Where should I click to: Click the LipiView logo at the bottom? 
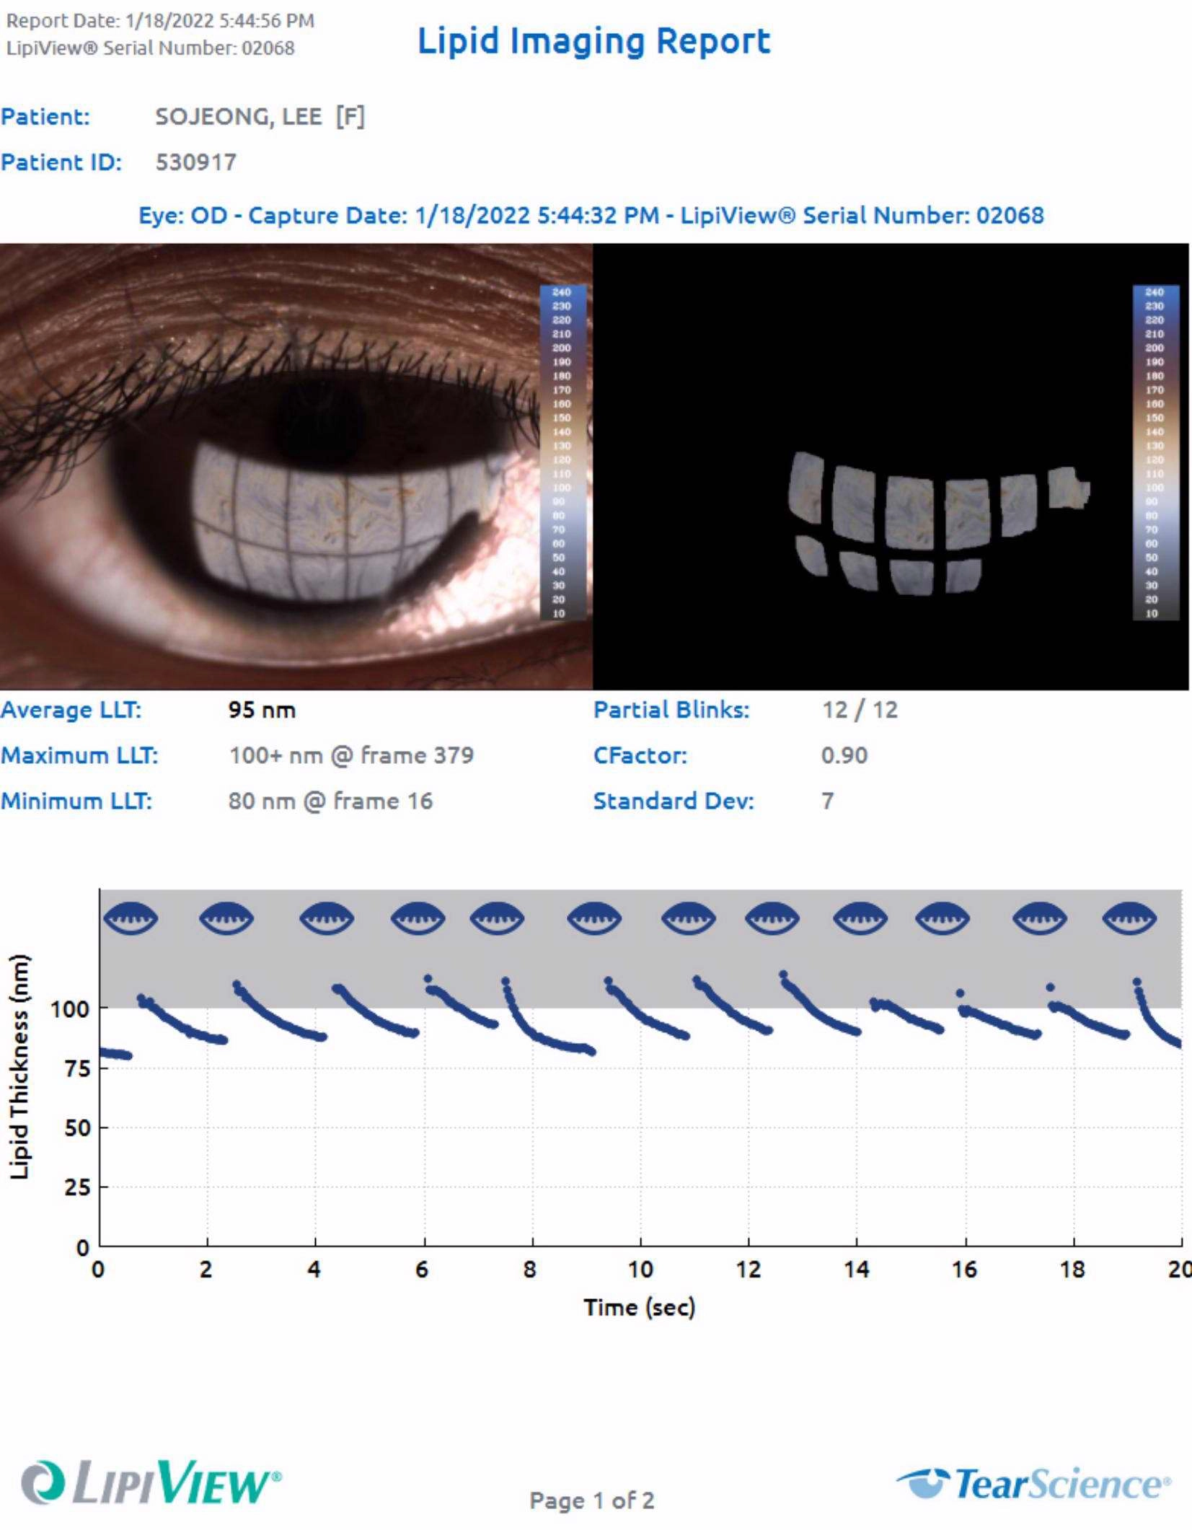pyautogui.click(x=151, y=1481)
